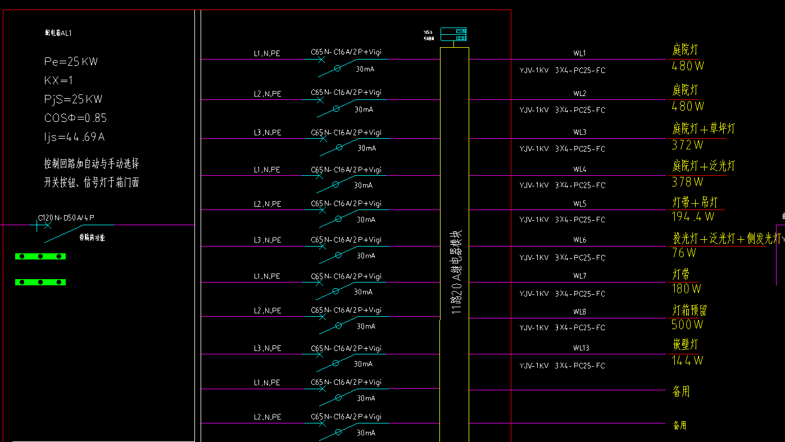This screenshot has height=442, width=785.
Task: Select the WL5 circuit label
Action: [x=579, y=204]
